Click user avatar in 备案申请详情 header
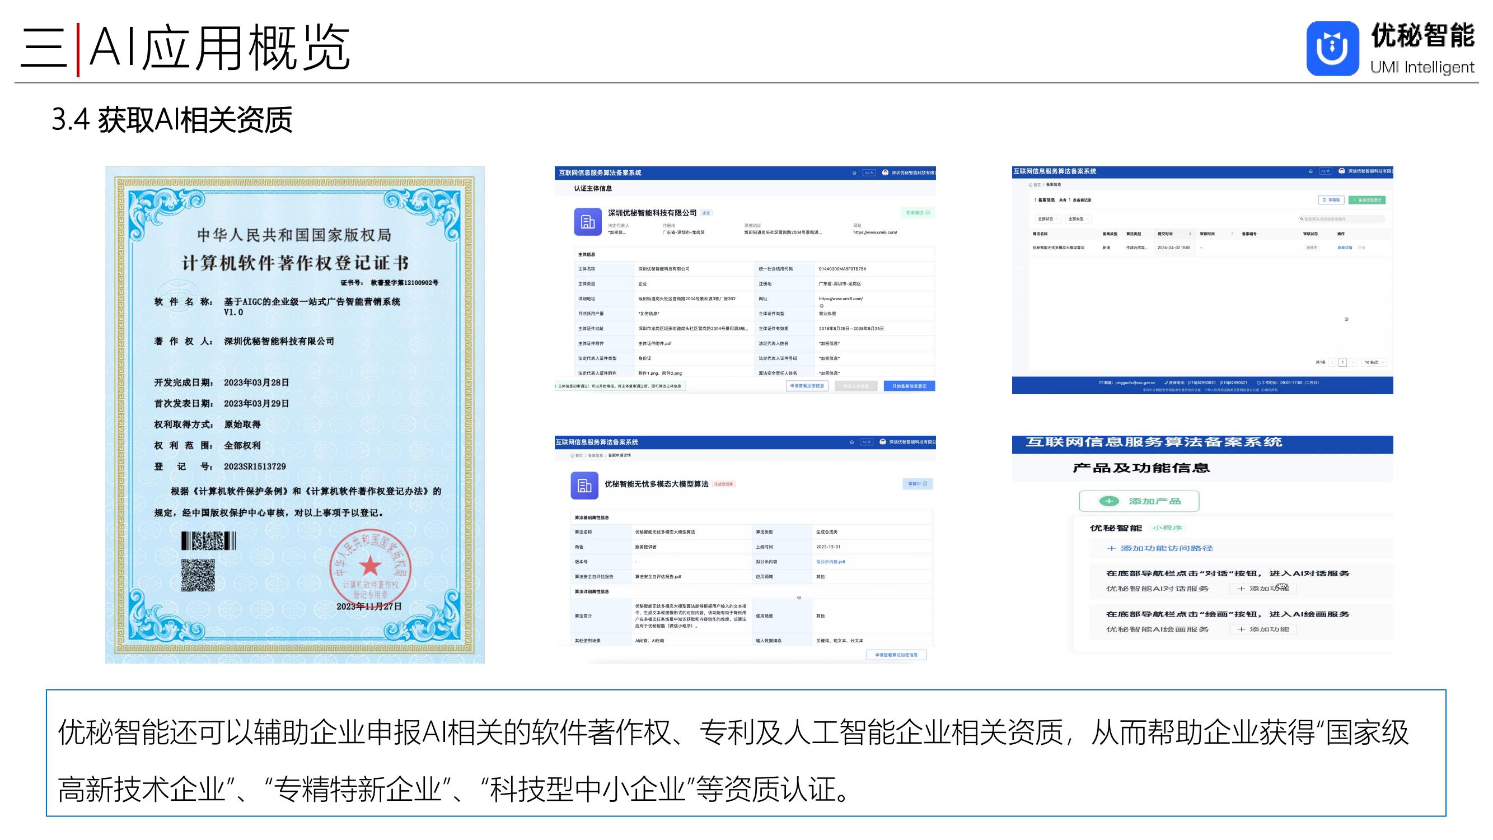The image size is (1493, 840). (x=883, y=442)
